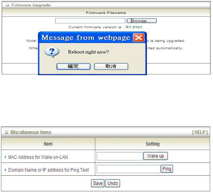Click the Firmware Upgrade panel icon
Viewport: 213px width, 193px height.
[x=8, y=5]
